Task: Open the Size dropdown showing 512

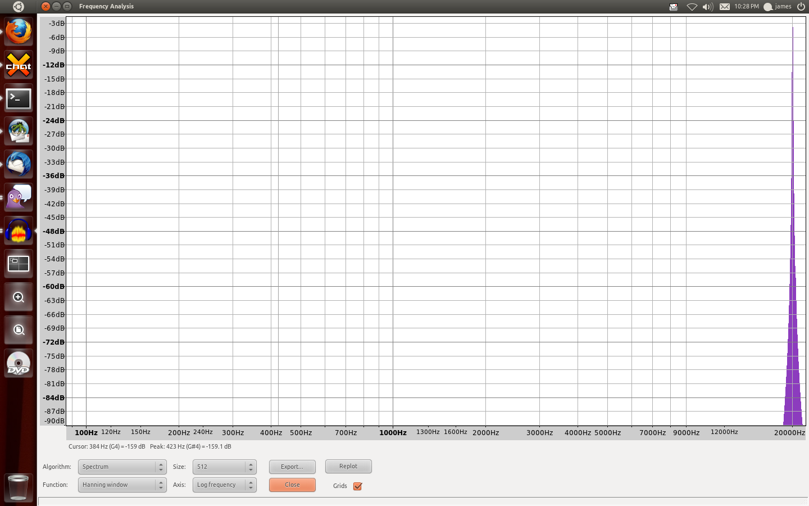Action: click(x=224, y=467)
